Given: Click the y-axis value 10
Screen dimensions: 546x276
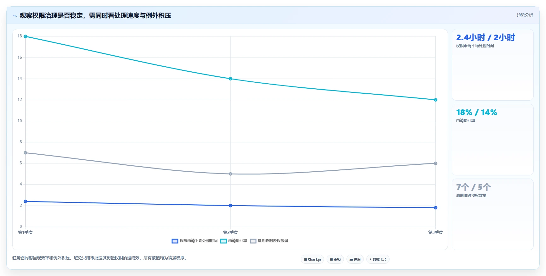Looking at the screenshot, I should click(20, 121).
